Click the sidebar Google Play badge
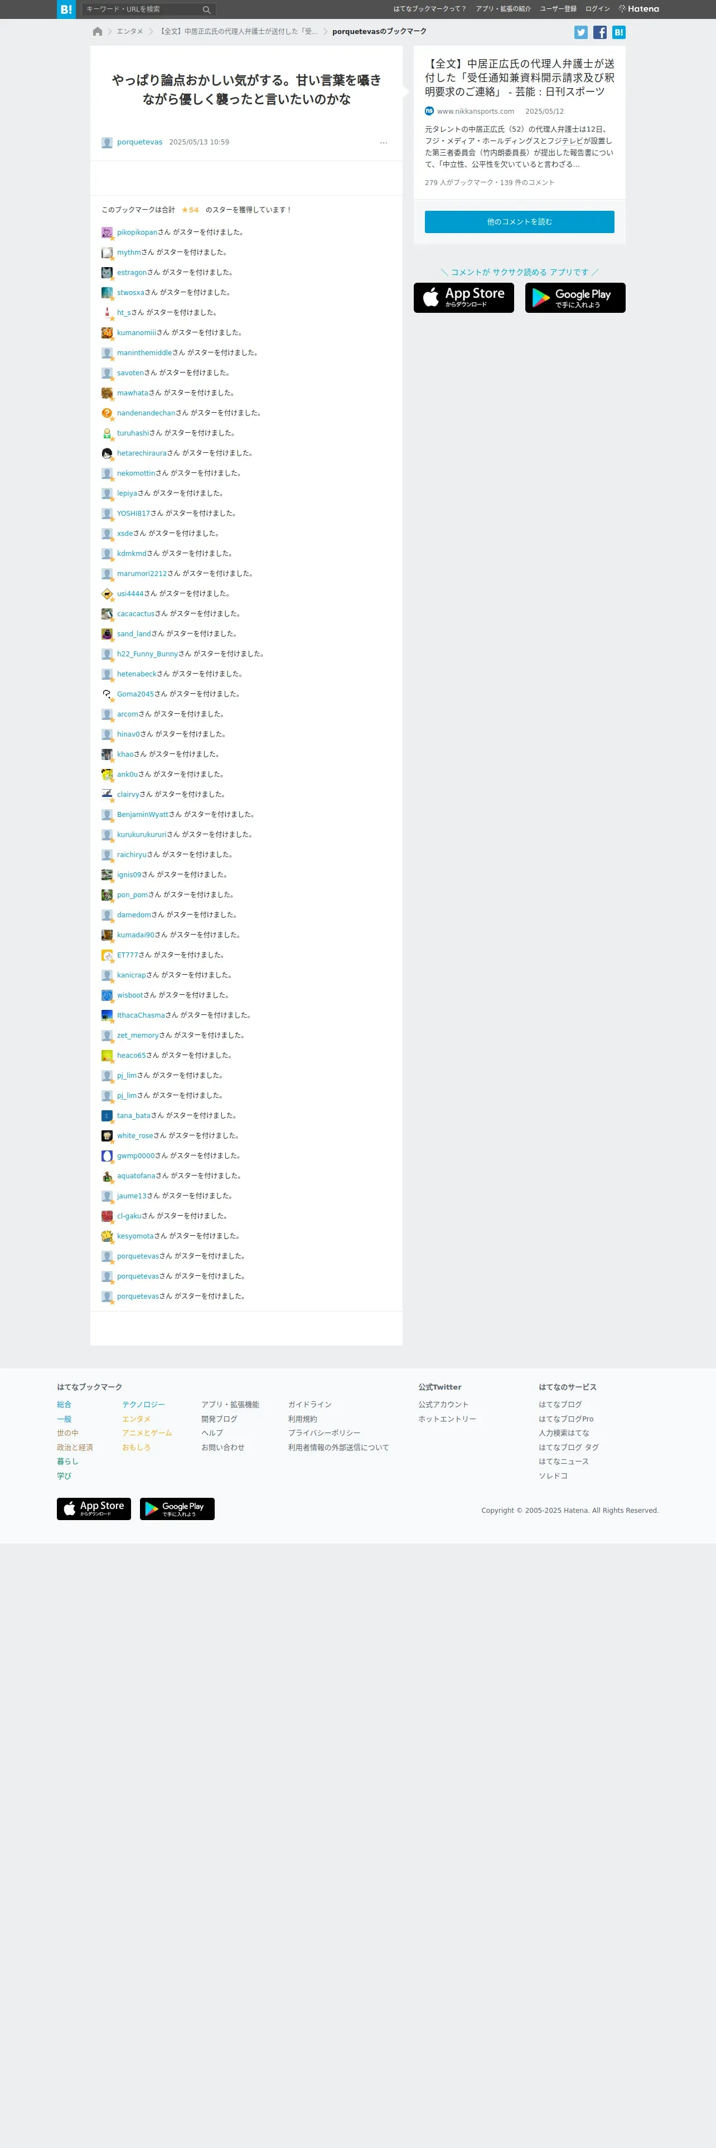The image size is (716, 2148). click(575, 298)
